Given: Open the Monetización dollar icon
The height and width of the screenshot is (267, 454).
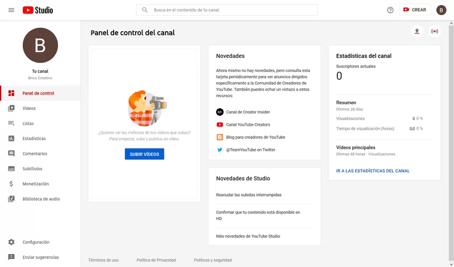Looking at the screenshot, I should [x=11, y=184].
